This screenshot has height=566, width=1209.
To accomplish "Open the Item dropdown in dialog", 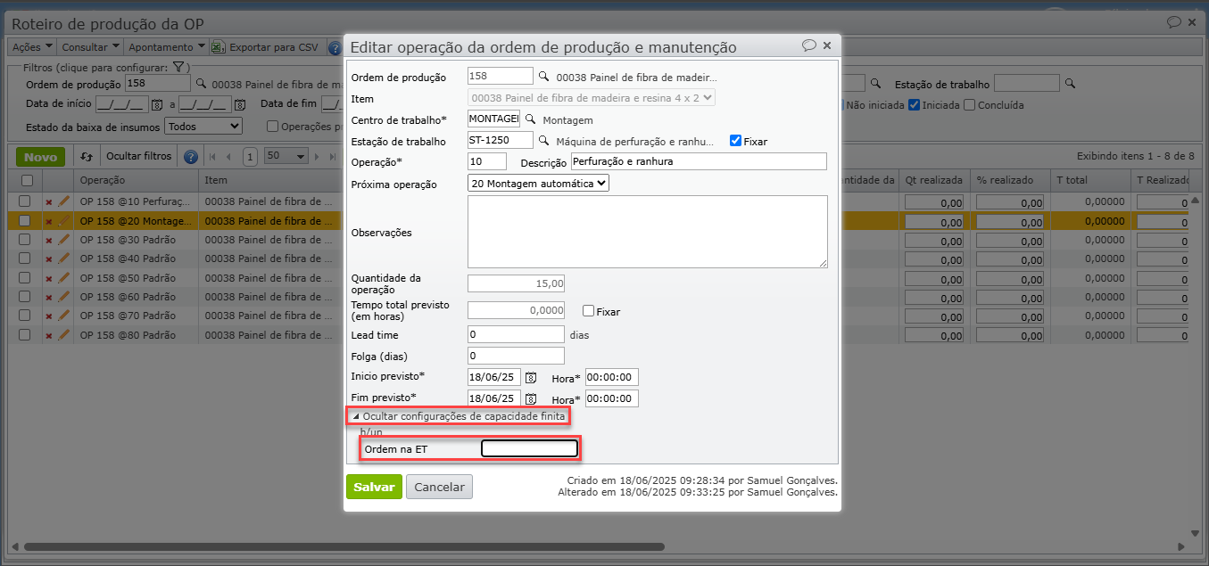I will pos(592,98).
